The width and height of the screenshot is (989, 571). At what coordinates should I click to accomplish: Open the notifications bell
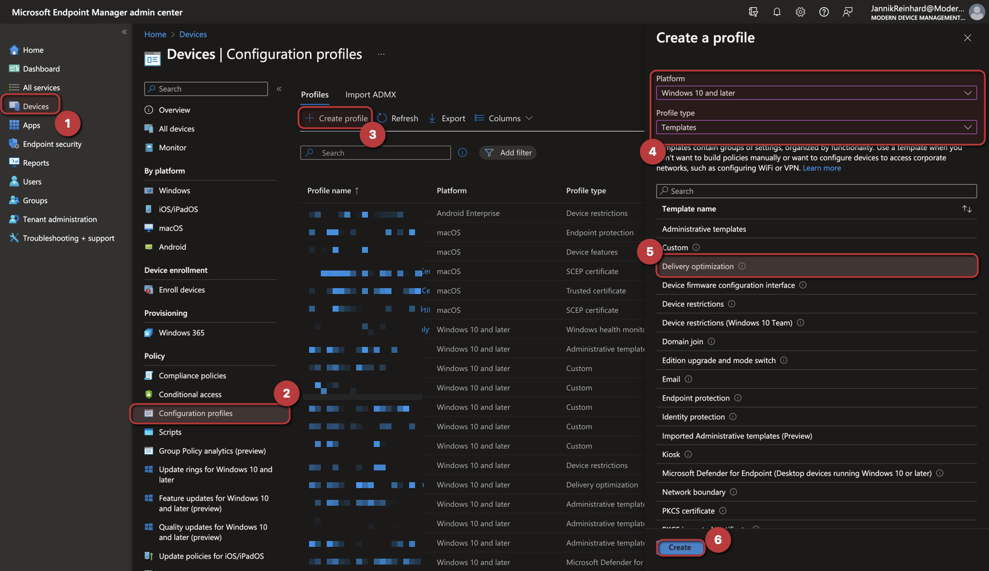click(x=776, y=12)
